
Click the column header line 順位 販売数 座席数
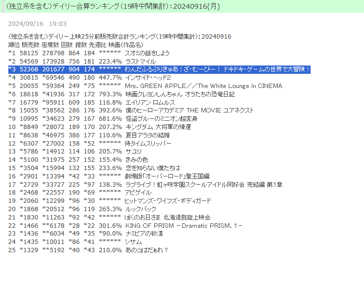[x=75, y=44]
